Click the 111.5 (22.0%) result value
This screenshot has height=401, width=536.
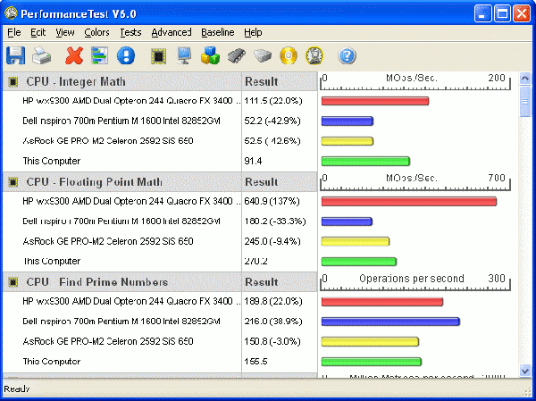point(273,101)
